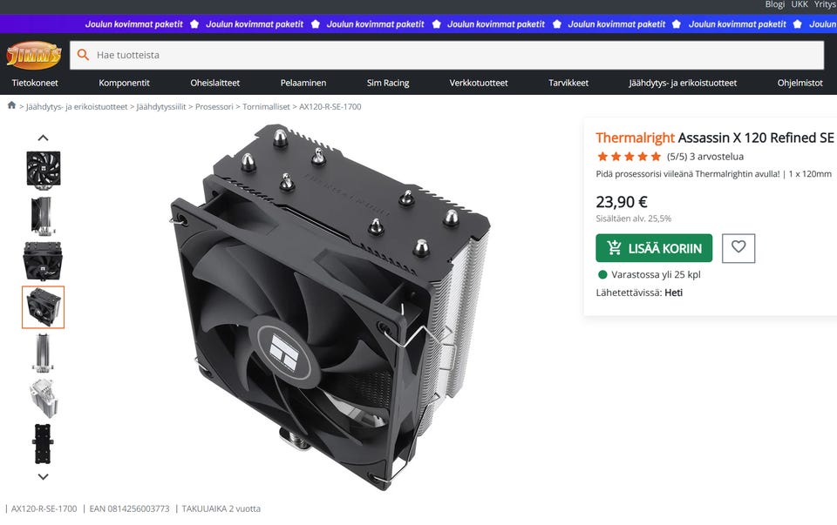Viewport: 837px width, 525px height.
Task: Open the Komponentit menu
Action: (124, 83)
